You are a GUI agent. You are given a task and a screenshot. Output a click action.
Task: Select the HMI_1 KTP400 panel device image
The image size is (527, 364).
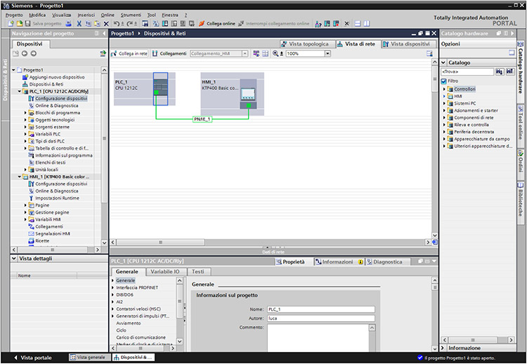[248, 95]
